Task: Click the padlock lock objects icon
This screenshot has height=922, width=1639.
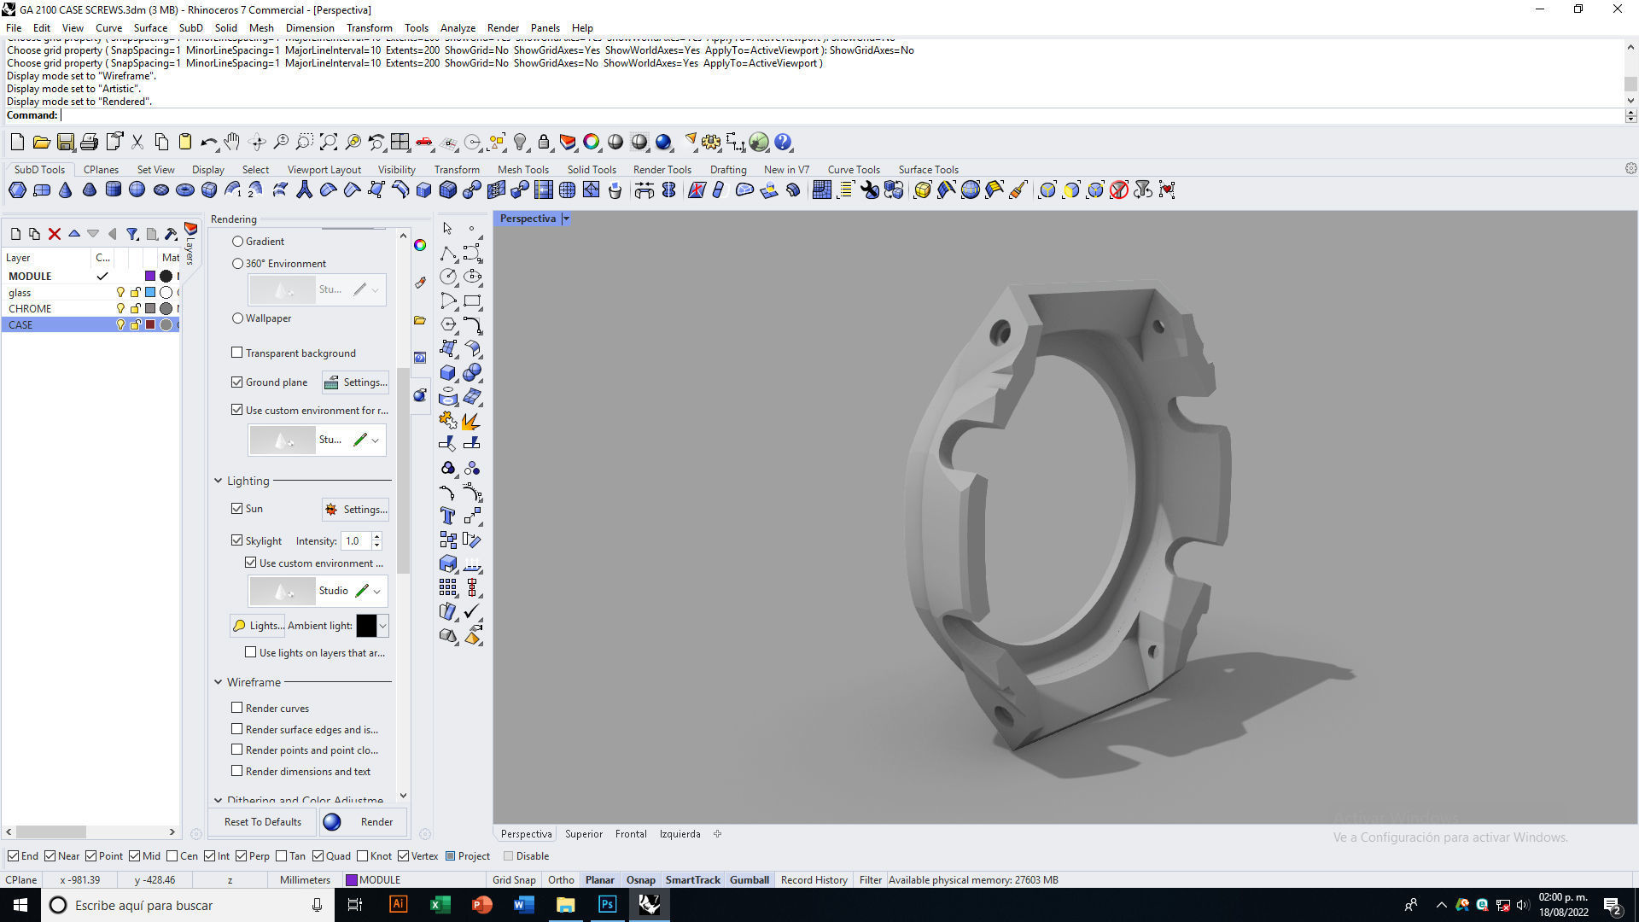Action: [x=544, y=142]
